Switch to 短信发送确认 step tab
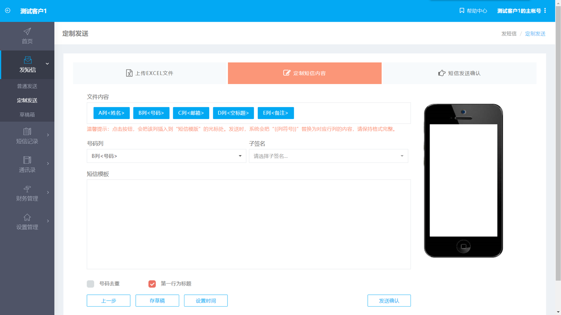 [x=459, y=73]
